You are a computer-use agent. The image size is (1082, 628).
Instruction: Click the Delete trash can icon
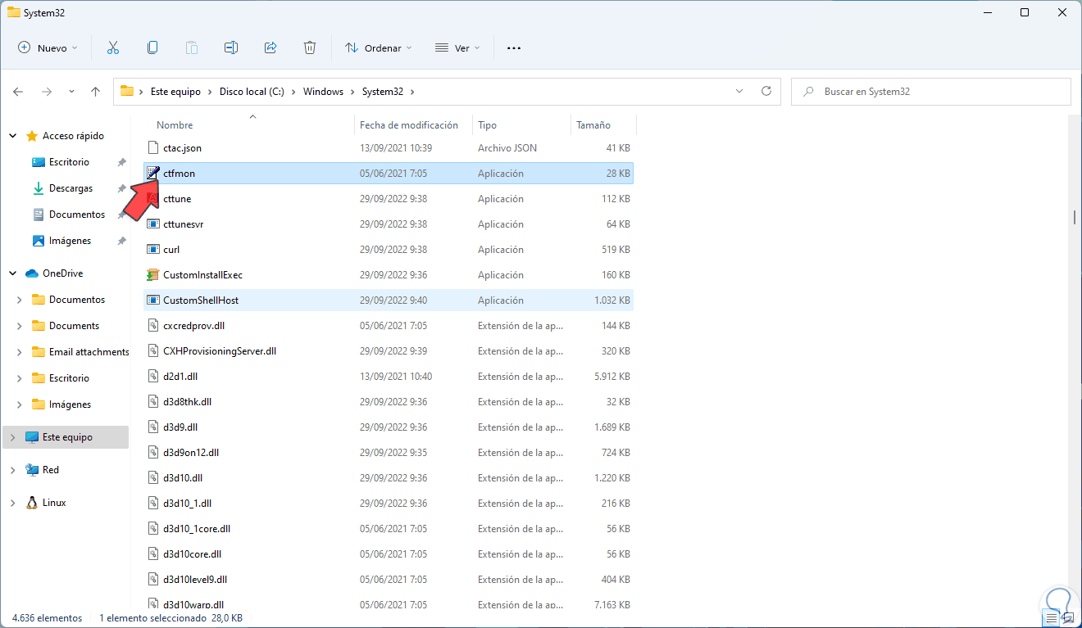(310, 48)
